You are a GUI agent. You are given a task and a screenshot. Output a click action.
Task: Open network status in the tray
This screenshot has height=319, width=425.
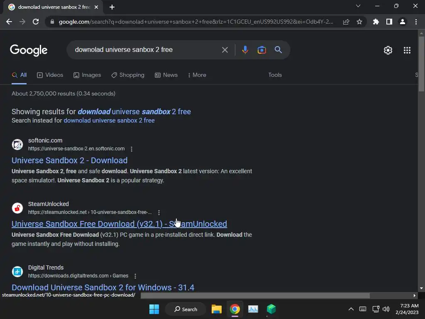(x=376, y=309)
